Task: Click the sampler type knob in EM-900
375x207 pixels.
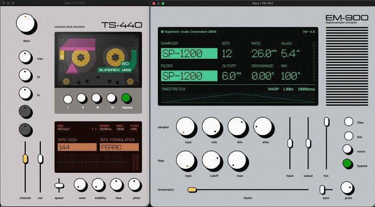Action: click(185, 127)
